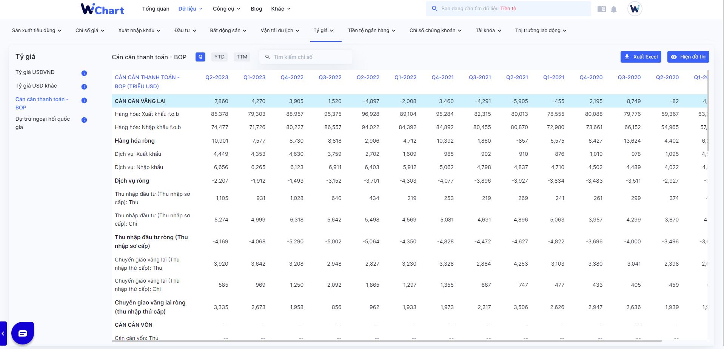
Task: Select Hàng hóa: Xuất khẩu f.o.b row label
Action: (147, 114)
